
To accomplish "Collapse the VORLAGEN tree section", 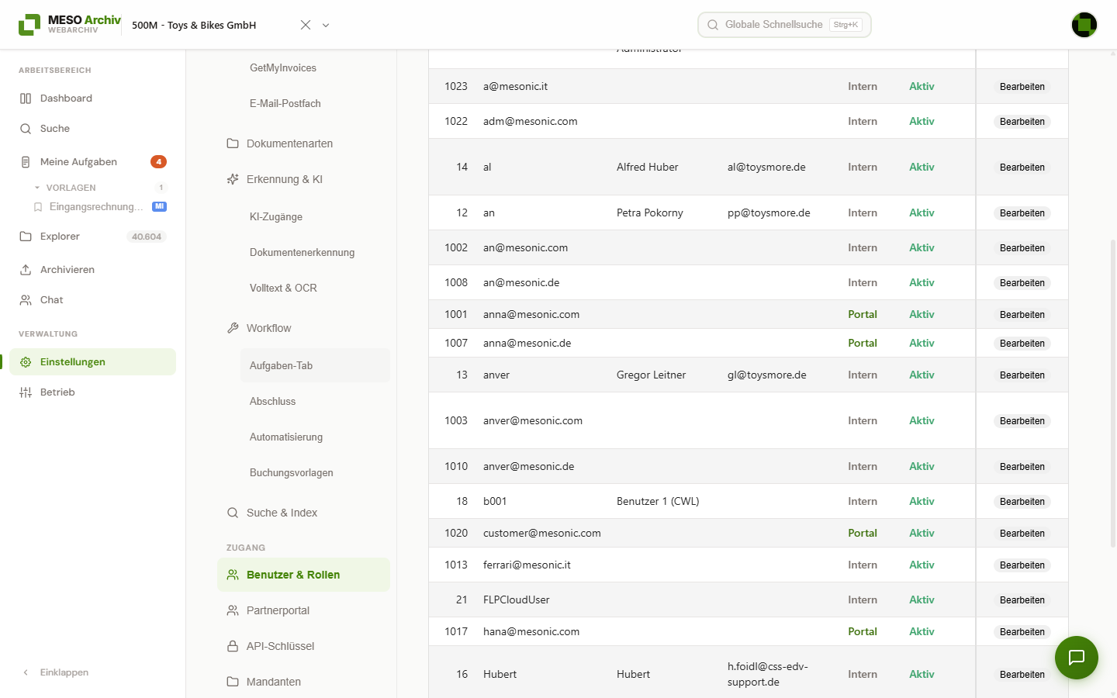I will pyautogui.click(x=37, y=188).
